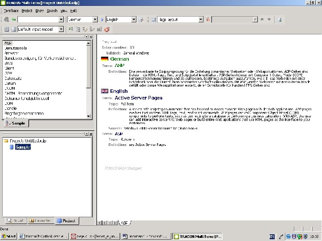Open the disabled filter dropdown next to filter icon
Image resolution: width=322 pixels, height=241 pixels.
(x=255, y=20)
